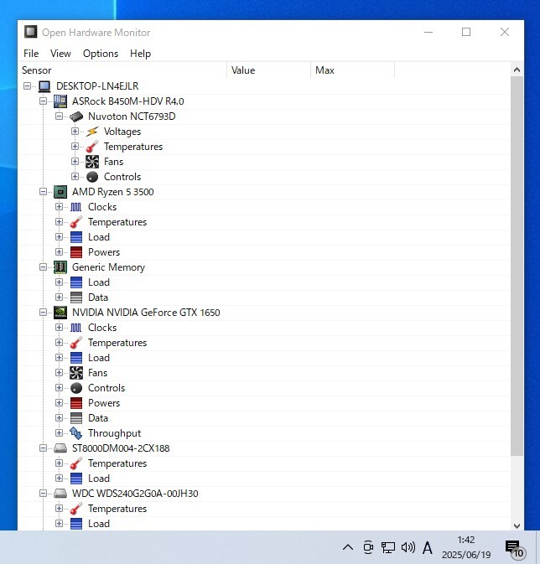Click the blue Load icon under WDC WDS240G2G0A
Screen dimensions: 540x564
[76, 524]
